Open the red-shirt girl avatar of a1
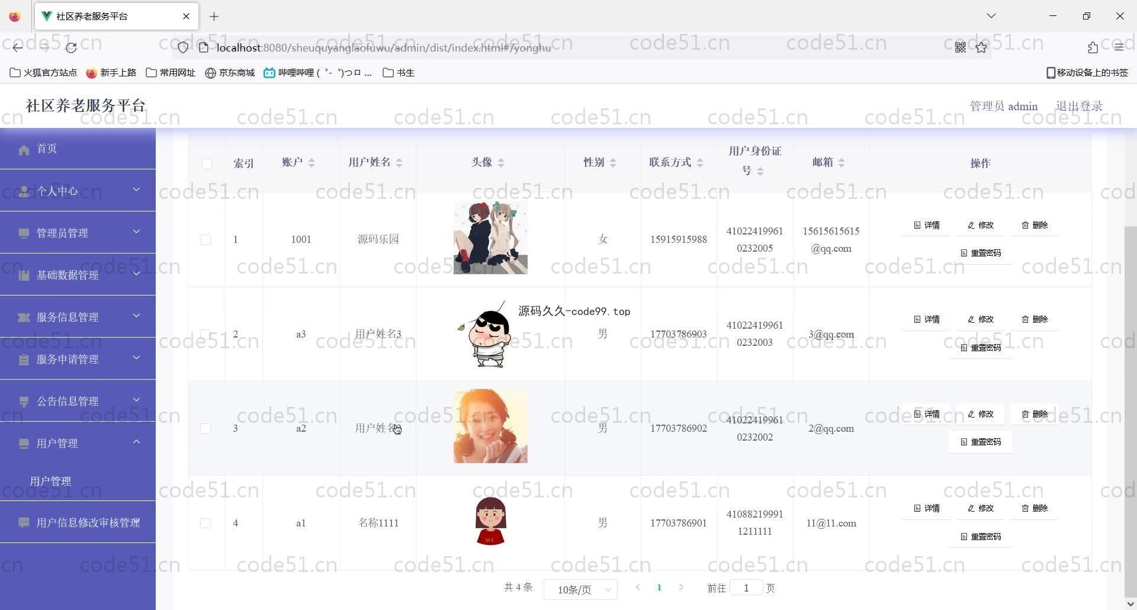This screenshot has width=1137, height=610. click(x=490, y=521)
